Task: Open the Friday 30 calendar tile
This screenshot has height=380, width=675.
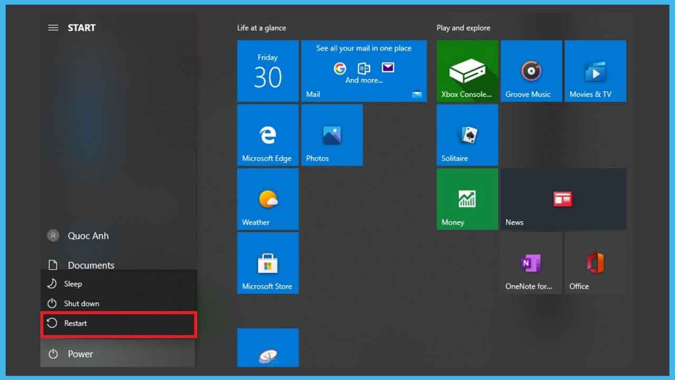Action: [267, 71]
